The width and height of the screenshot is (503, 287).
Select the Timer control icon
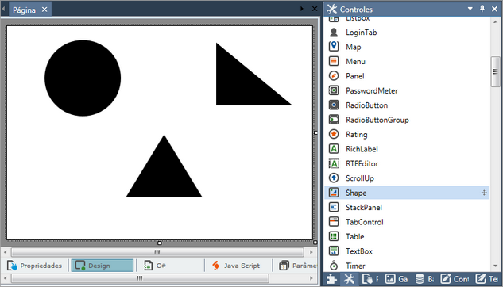pos(334,266)
